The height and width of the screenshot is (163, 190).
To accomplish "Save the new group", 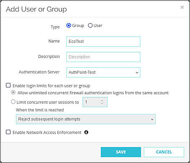I will [121, 152].
